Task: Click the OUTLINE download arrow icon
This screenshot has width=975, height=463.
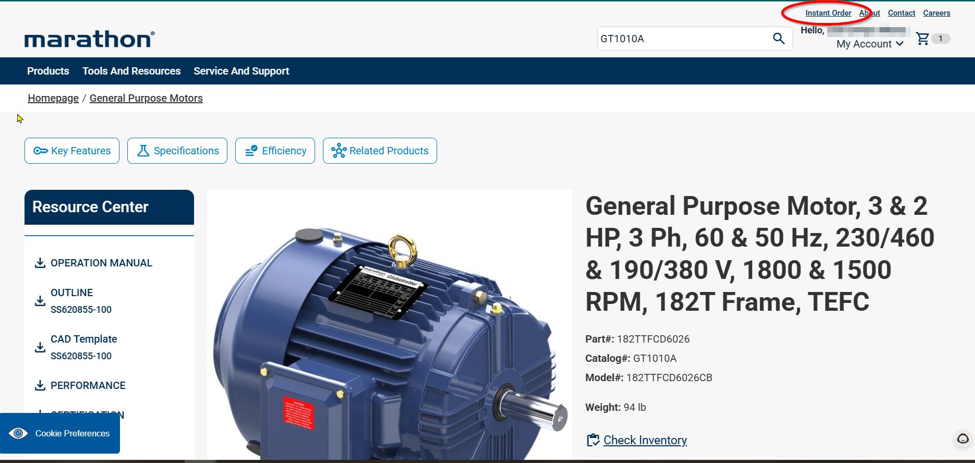Action: [40, 301]
